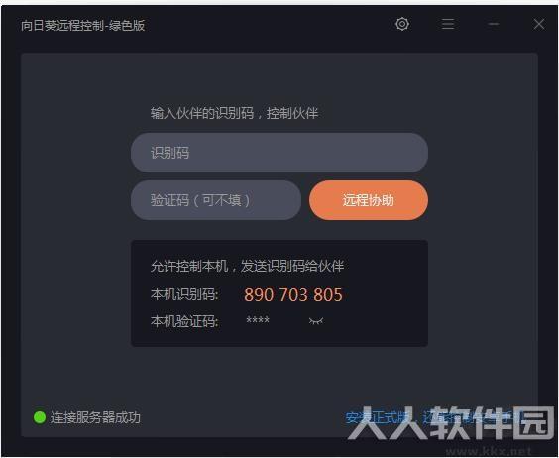Open the settings gear icon
The width and height of the screenshot is (559, 458).
402,24
